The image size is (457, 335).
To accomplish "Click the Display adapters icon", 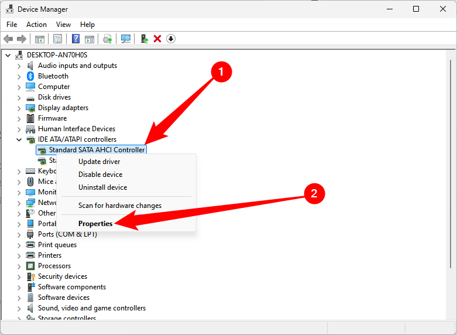I will point(30,108).
